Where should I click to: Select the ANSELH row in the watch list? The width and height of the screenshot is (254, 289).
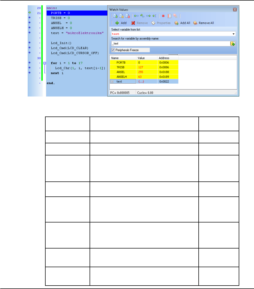[144, 77]
